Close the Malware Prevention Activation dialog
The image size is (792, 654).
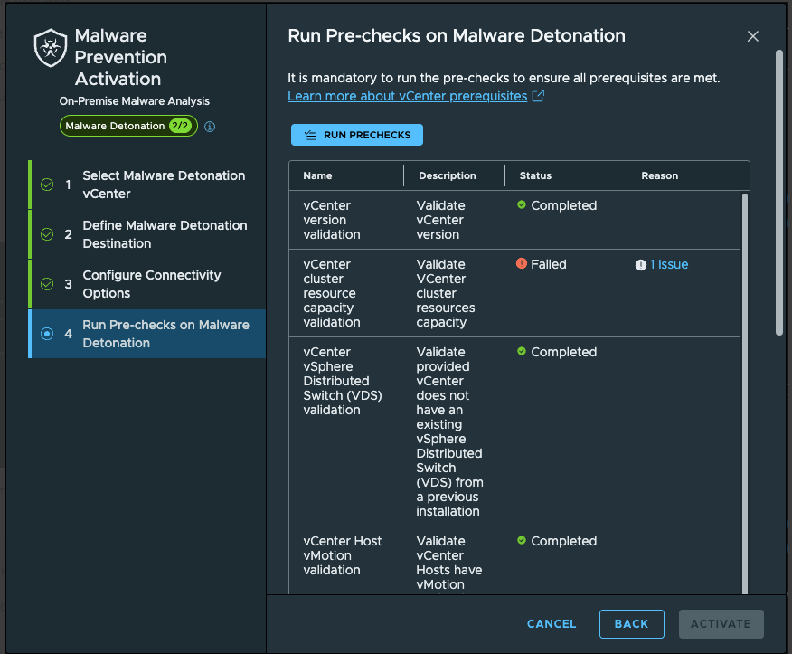tap(752, 36)
